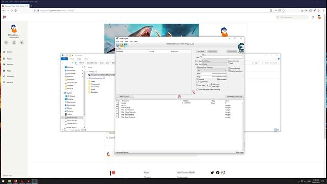Select Videos under This PC in Explorer

coord(69,114)
